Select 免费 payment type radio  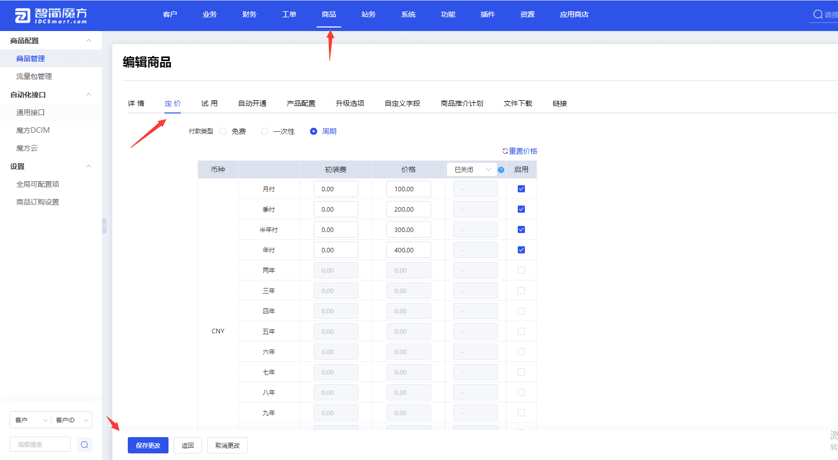tap(223, 131)
